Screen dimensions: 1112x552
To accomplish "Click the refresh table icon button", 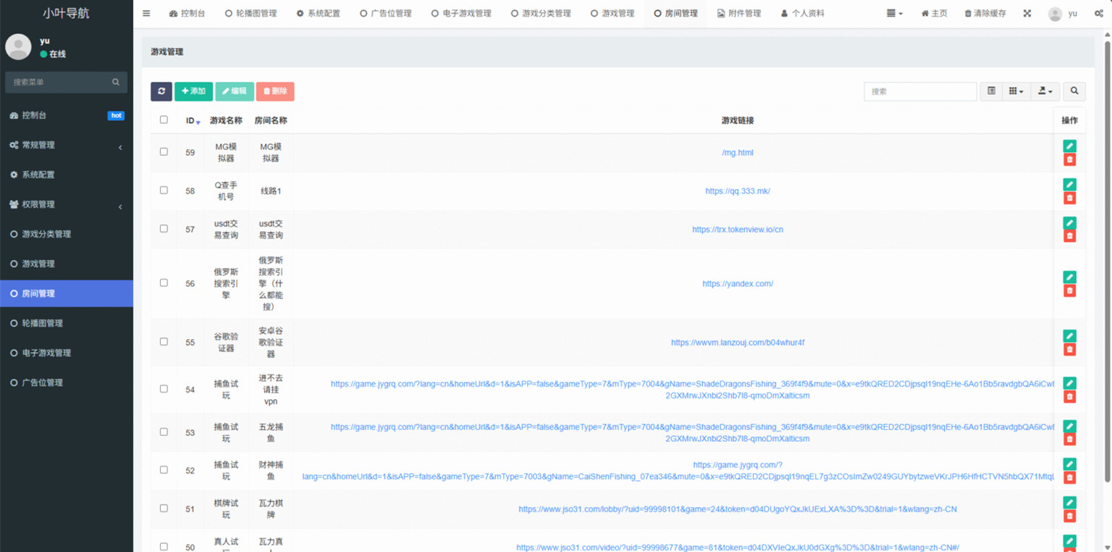I will 161,91.
